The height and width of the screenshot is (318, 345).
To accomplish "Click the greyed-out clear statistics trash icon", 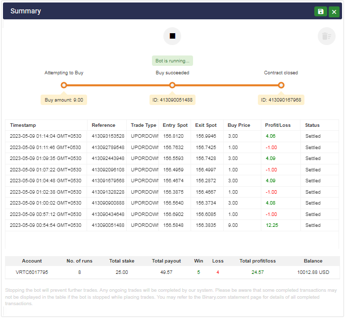I will coord(326,36).
